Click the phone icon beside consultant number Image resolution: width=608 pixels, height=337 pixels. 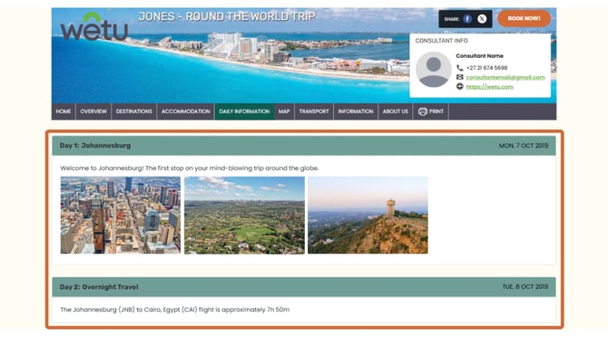(459, 68)
